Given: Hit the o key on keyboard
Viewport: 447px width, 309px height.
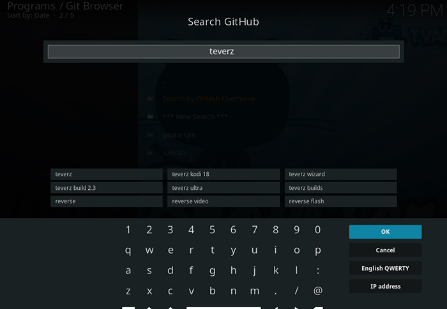Looking at the screenshot, I should [297, 250].
